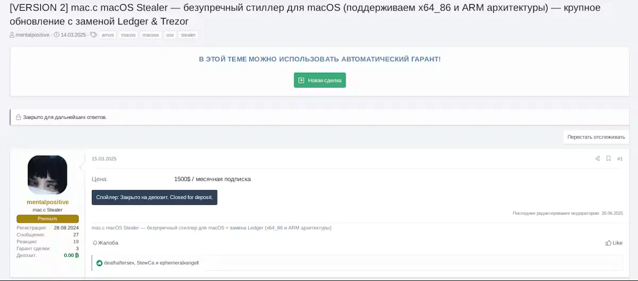This screenshot has width=638, height=281.
Task: Click the mentalpositive avatar image
Action: pos(47,175)
